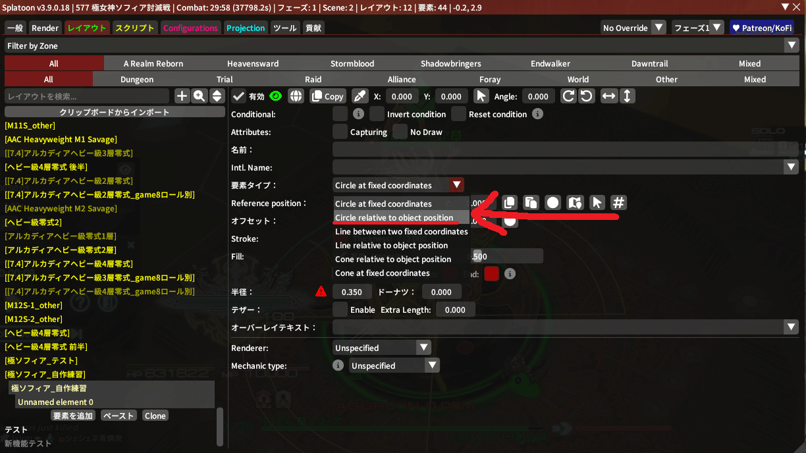This screenshot has width=806, height=453.
Task: Click the ドーナツ value field
Action: click(441, 292)
